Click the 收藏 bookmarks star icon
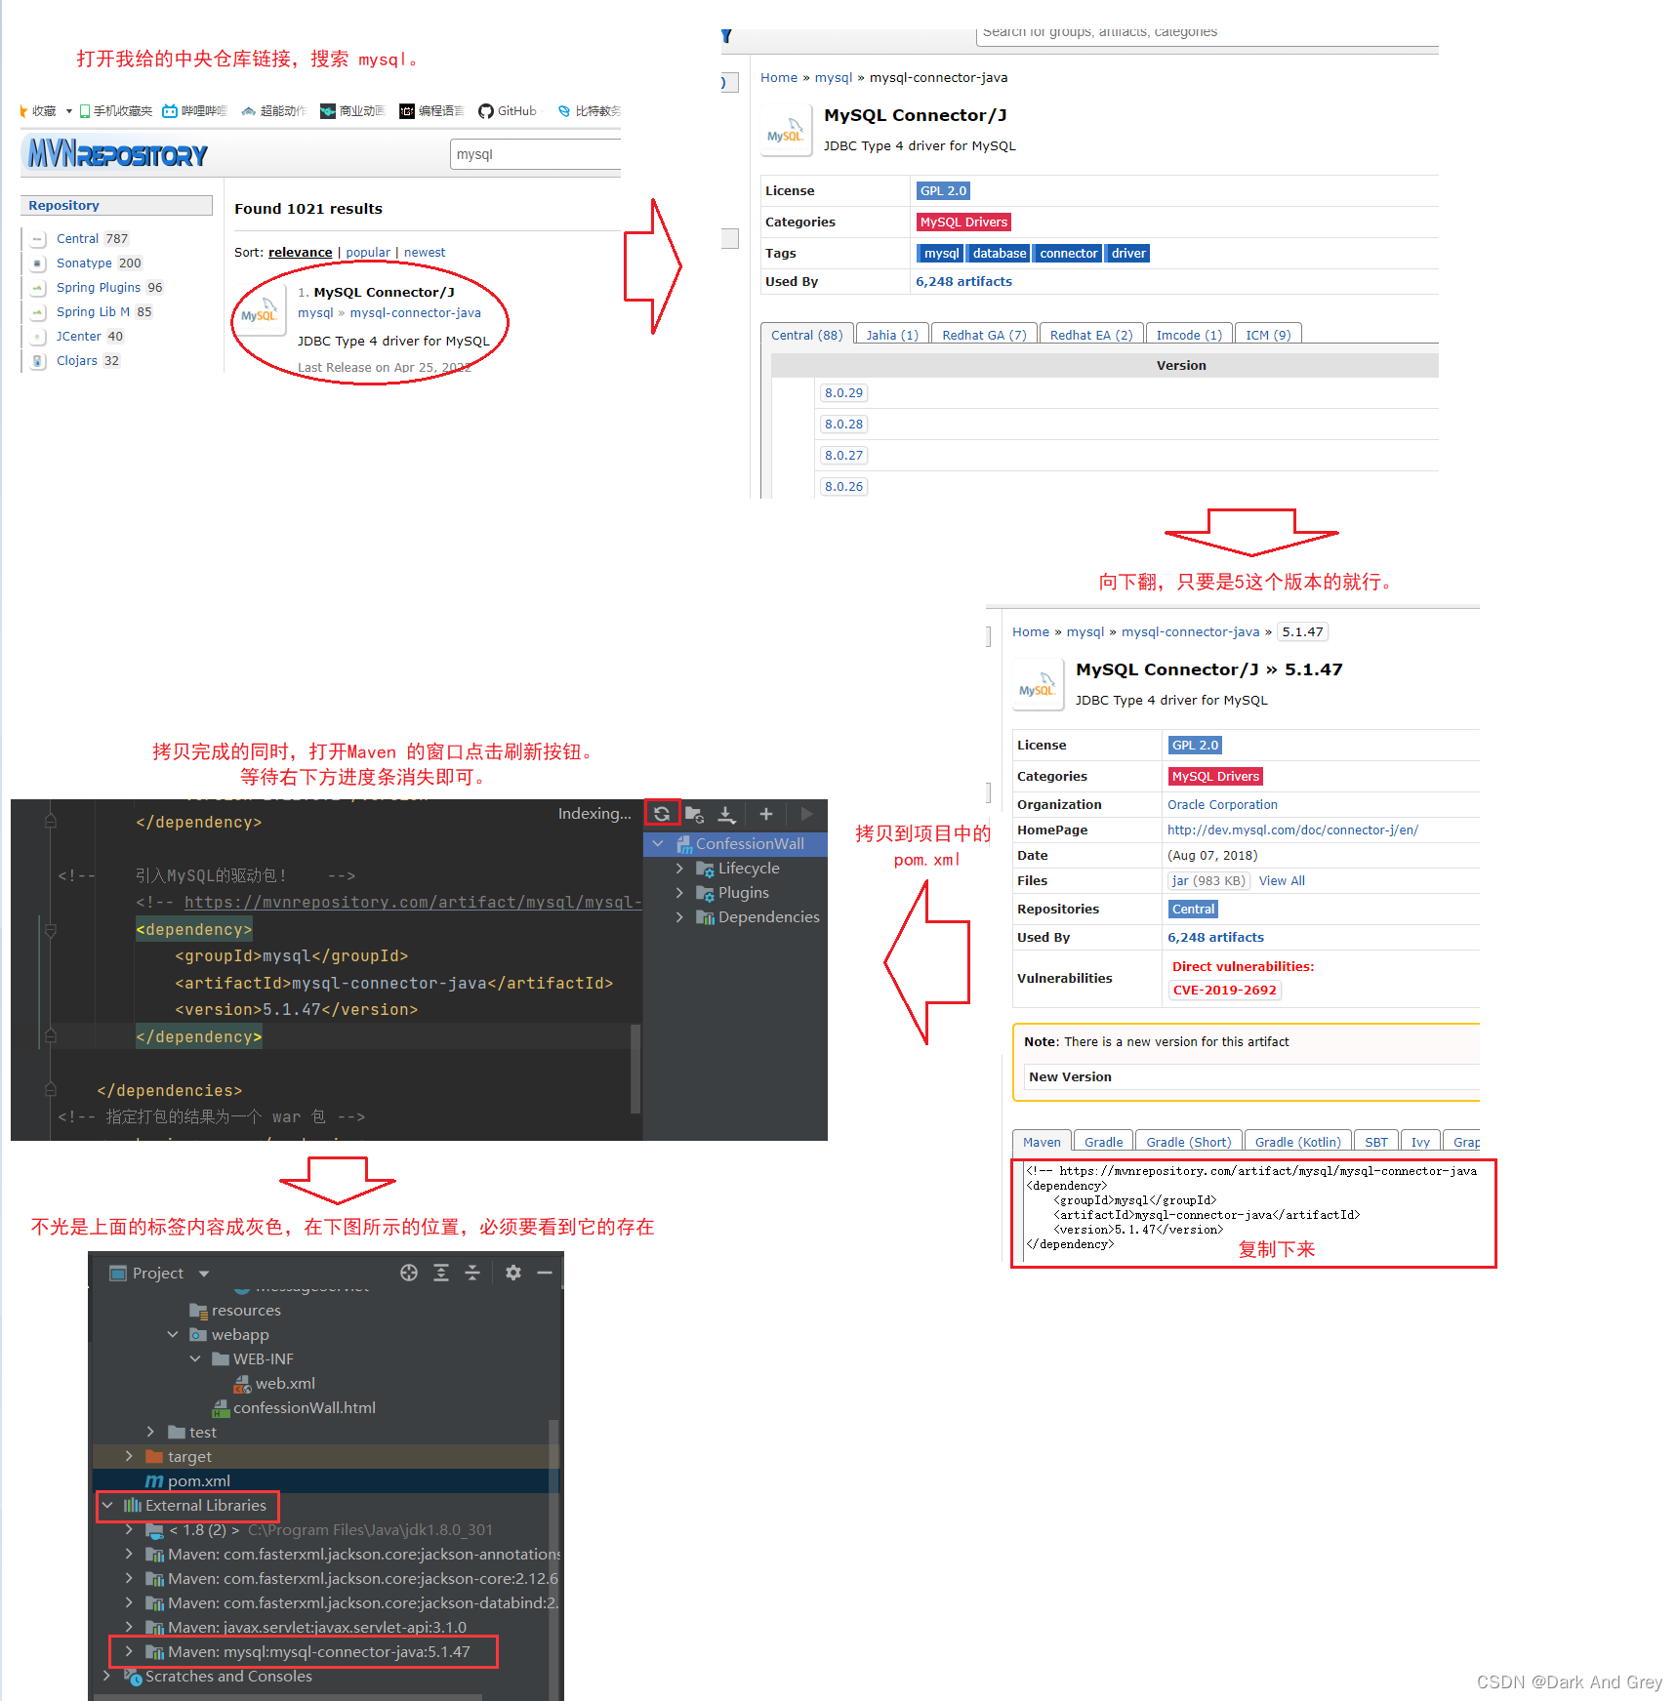Screen dimensions: 1678x1701 23,111
